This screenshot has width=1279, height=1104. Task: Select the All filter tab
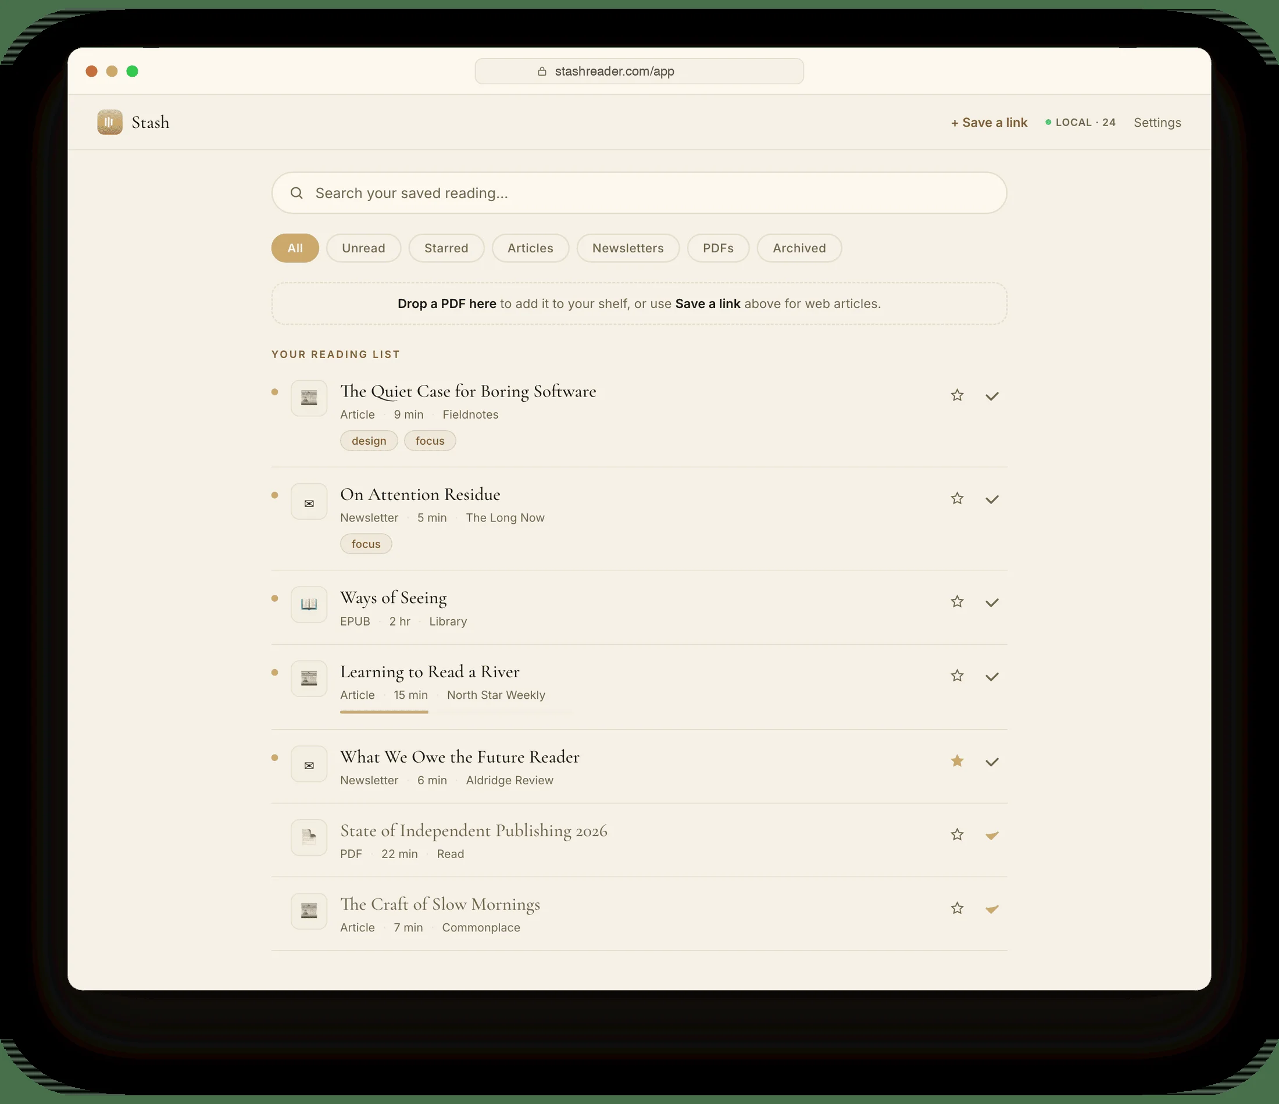coord(295,248)
